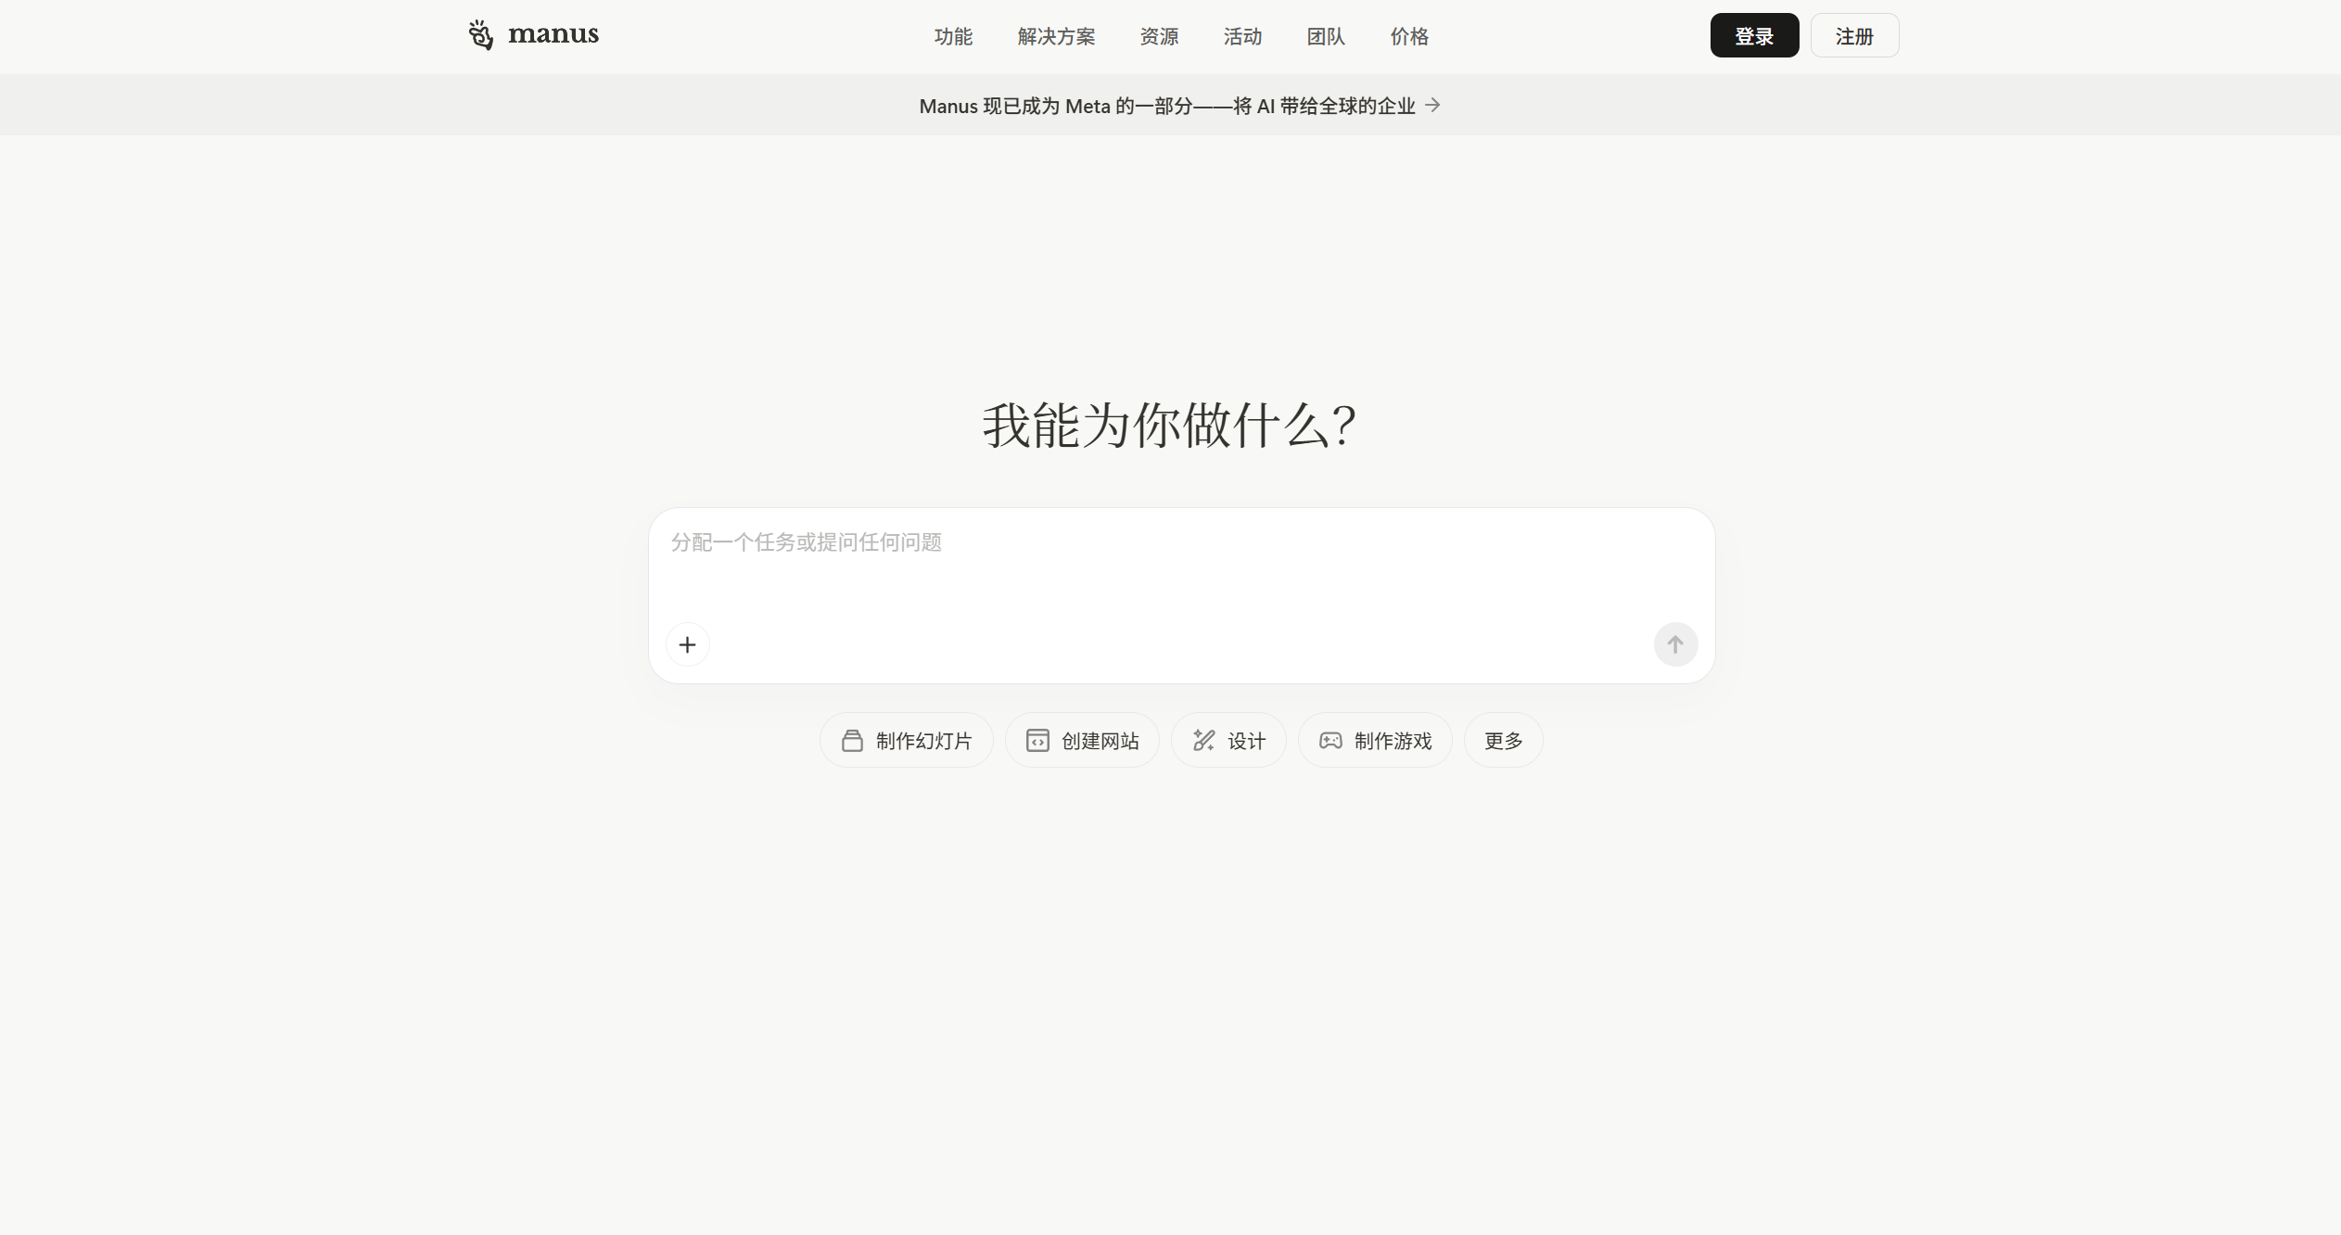The image size is (2341, 1235).
Task: Select the 设计 suggestion chip
Action: tap(1228, 740)
